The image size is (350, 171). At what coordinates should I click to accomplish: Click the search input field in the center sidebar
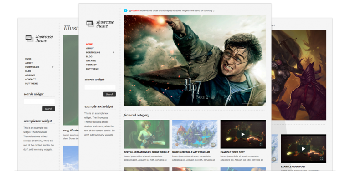click(100, 87)
